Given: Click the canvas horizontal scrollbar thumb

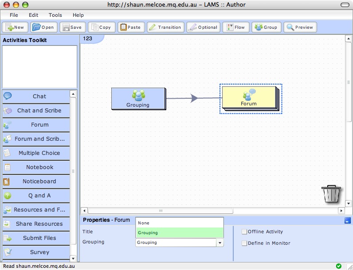Looking at the screenshot, I should click(161, 211).
